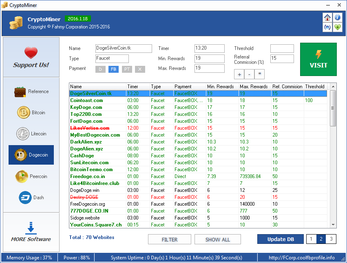Image resolution: width=347 pixels, height=263 pixels.
Task: Select the LikesVertise.com row
Action: (198, 128)
